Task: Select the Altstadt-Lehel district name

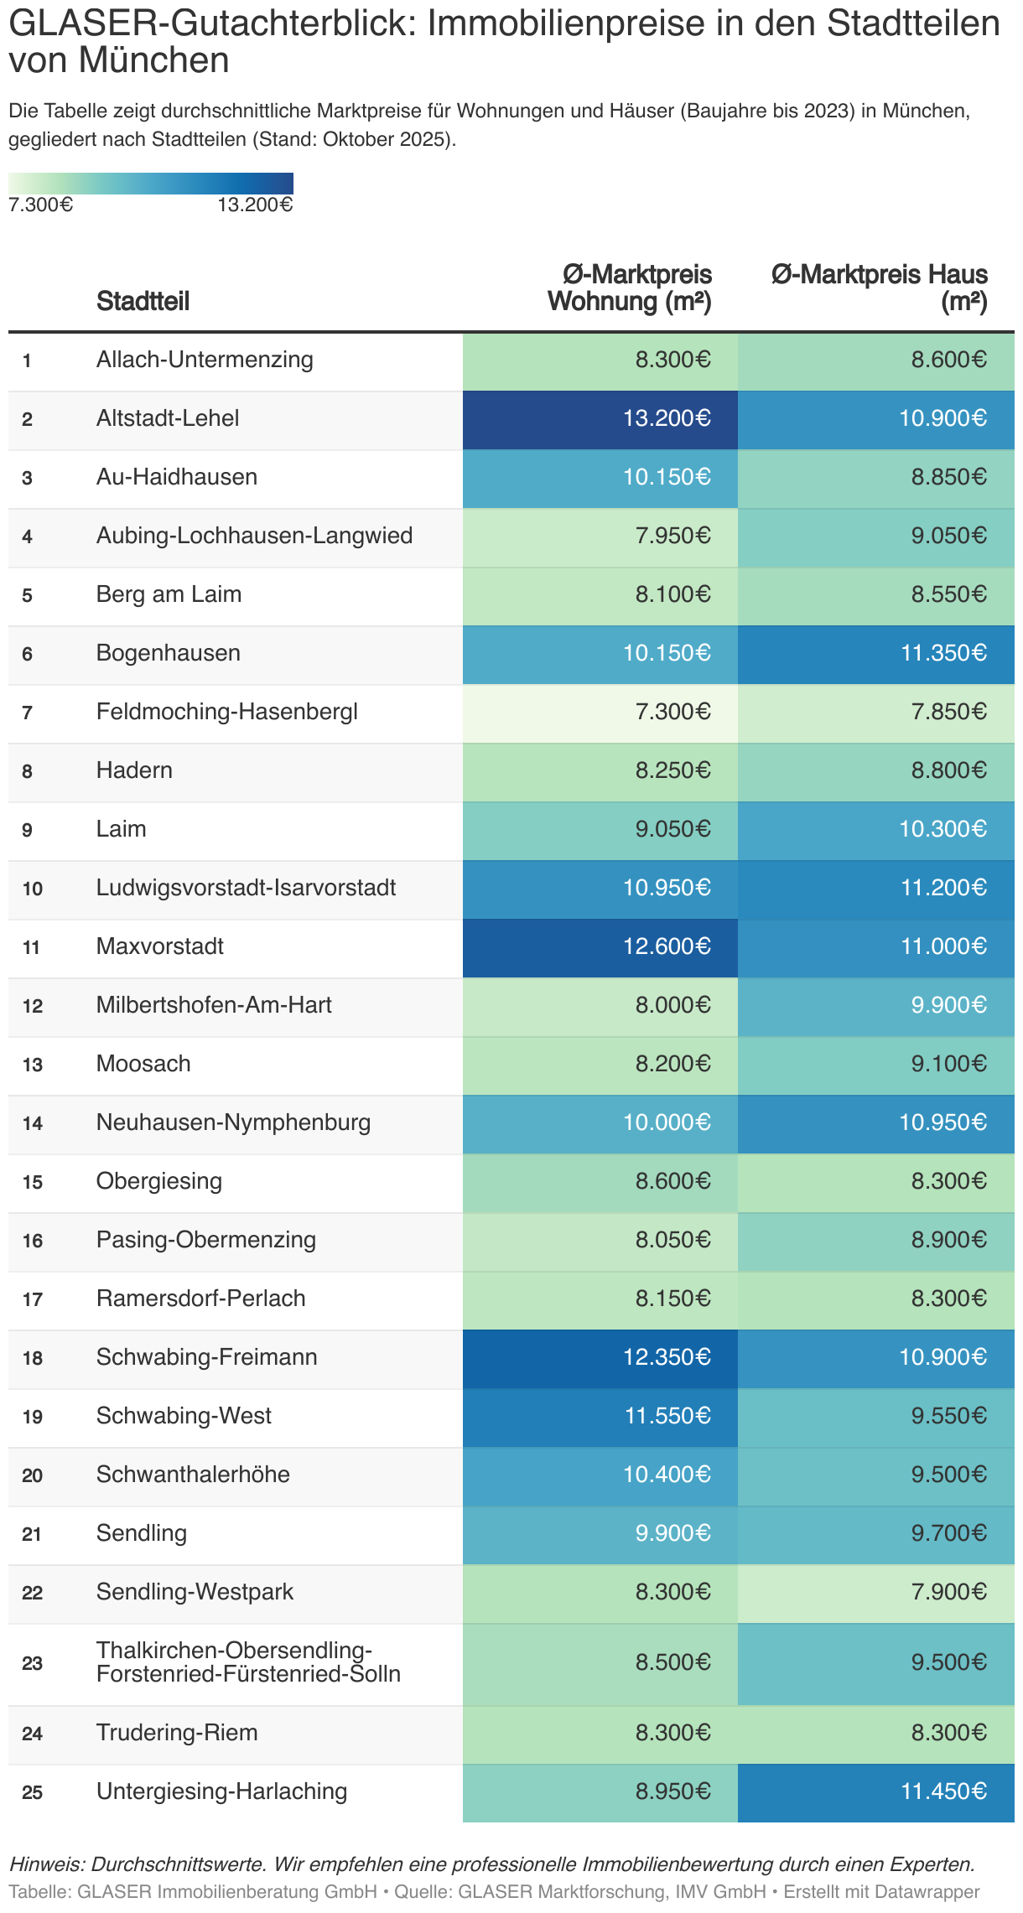Action: (168, 418)
